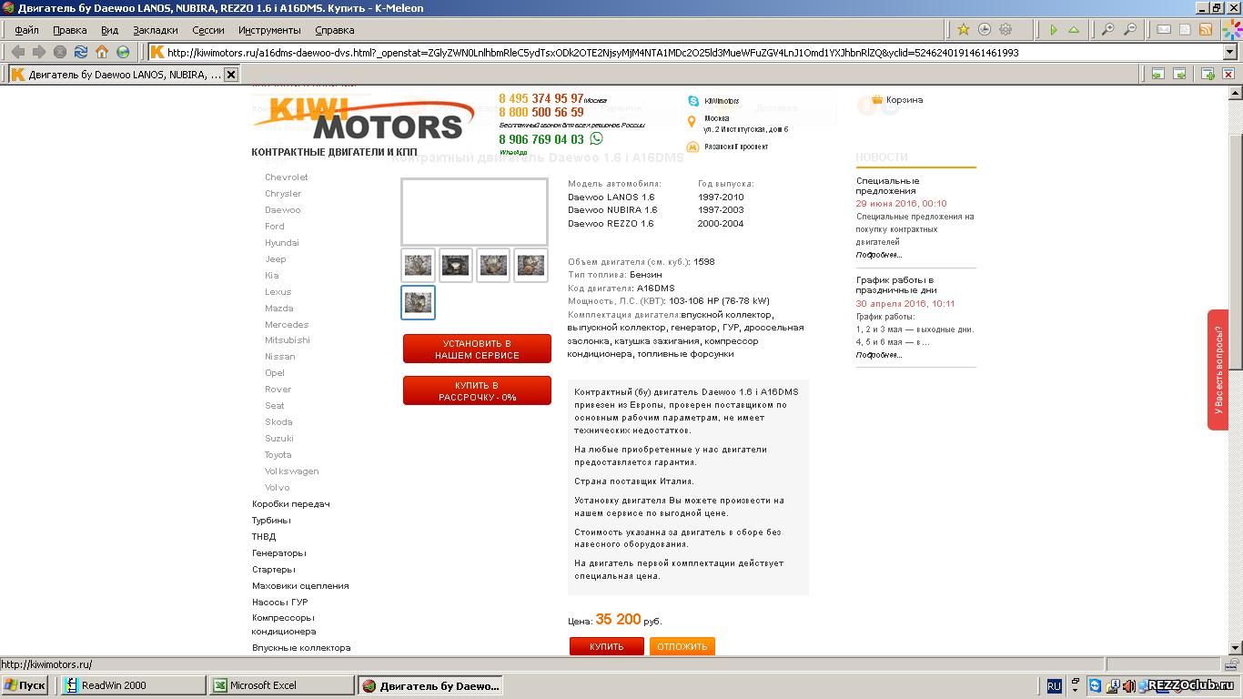The height and width of the screenshot is (699, 1243).
Task: Click the KIWI MOTORS logo
Action: [364, 116]
